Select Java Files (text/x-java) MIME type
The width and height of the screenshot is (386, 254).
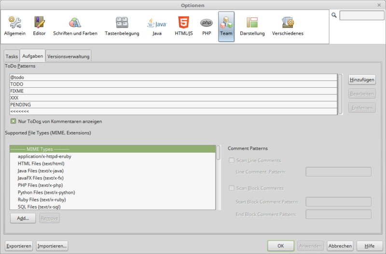coord(41,171)
